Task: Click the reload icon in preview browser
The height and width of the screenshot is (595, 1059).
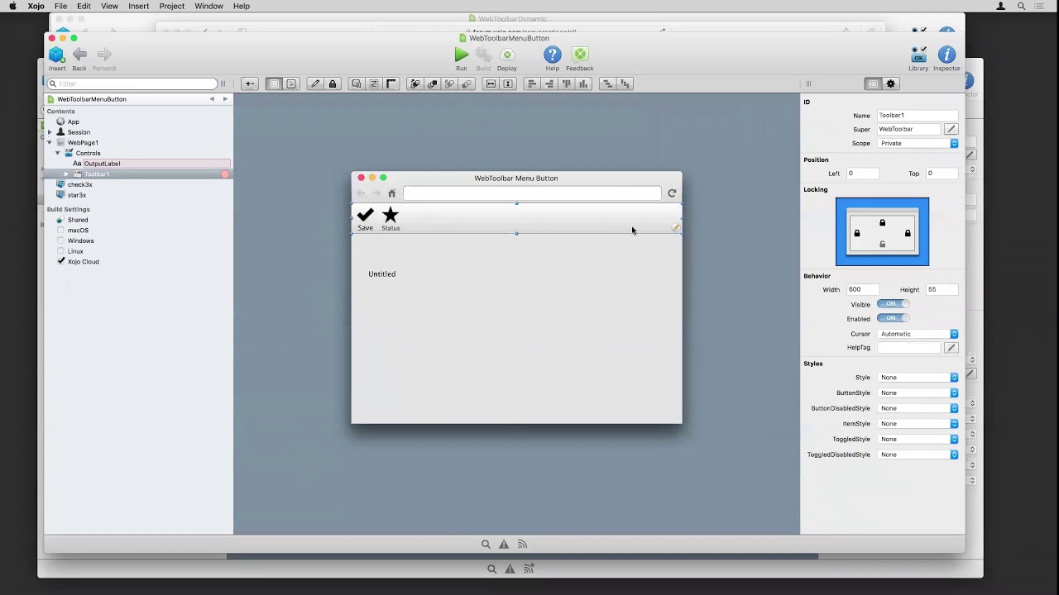Action: [x=672, y=193]
